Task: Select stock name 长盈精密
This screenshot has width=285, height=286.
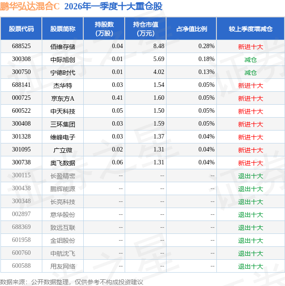Action: [63, 176]
